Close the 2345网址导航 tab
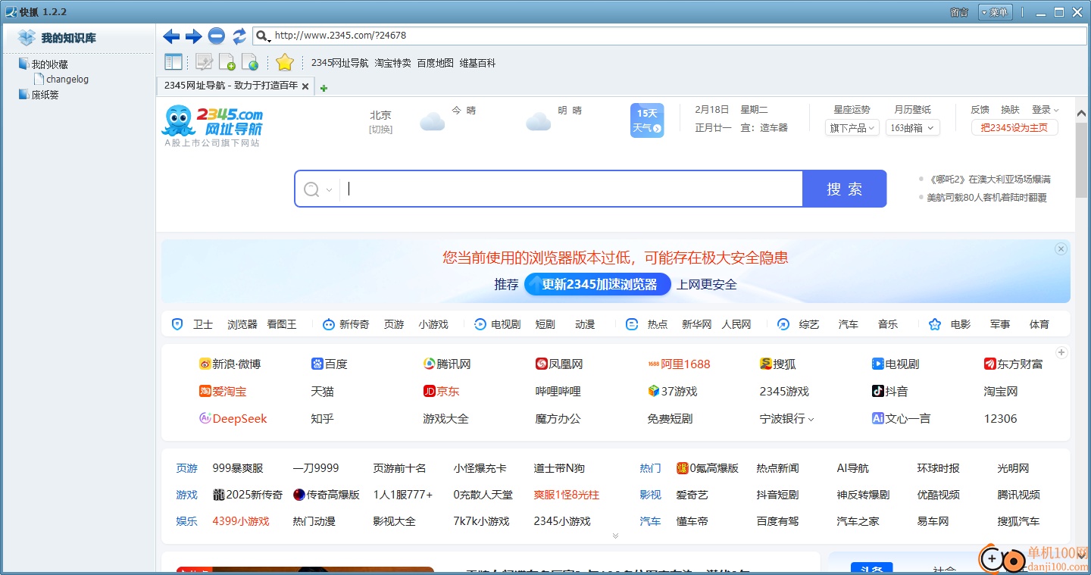This screenshot has height=575, width=1091. 305,86
